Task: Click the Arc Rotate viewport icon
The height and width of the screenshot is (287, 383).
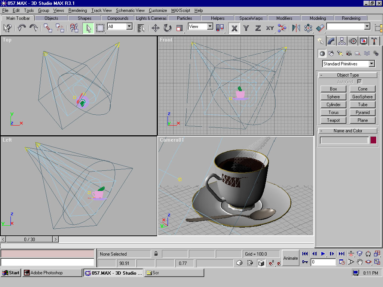Action: pyautogui.click(x=368, y=262)
